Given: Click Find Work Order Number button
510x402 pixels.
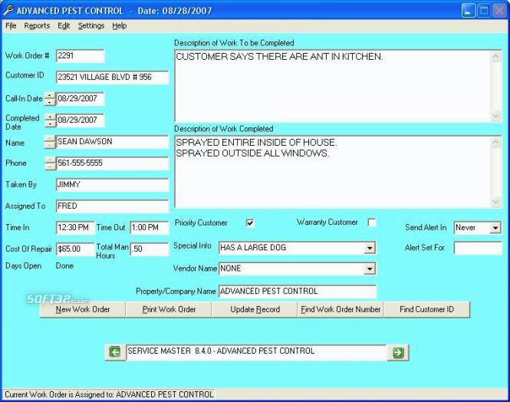Looking at the screenshot, I should (x=341, y=309).
